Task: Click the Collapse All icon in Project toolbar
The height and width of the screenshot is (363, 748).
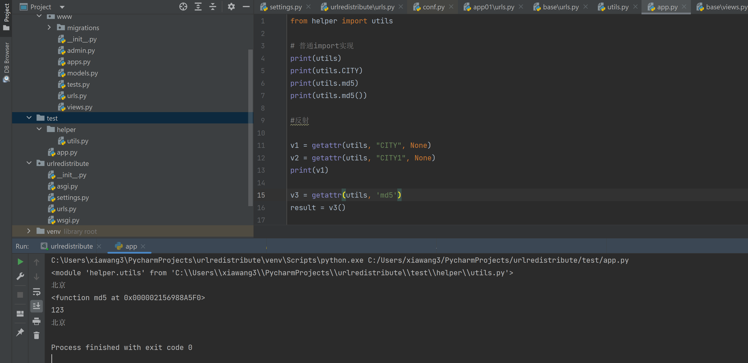Action: (213, 7)
